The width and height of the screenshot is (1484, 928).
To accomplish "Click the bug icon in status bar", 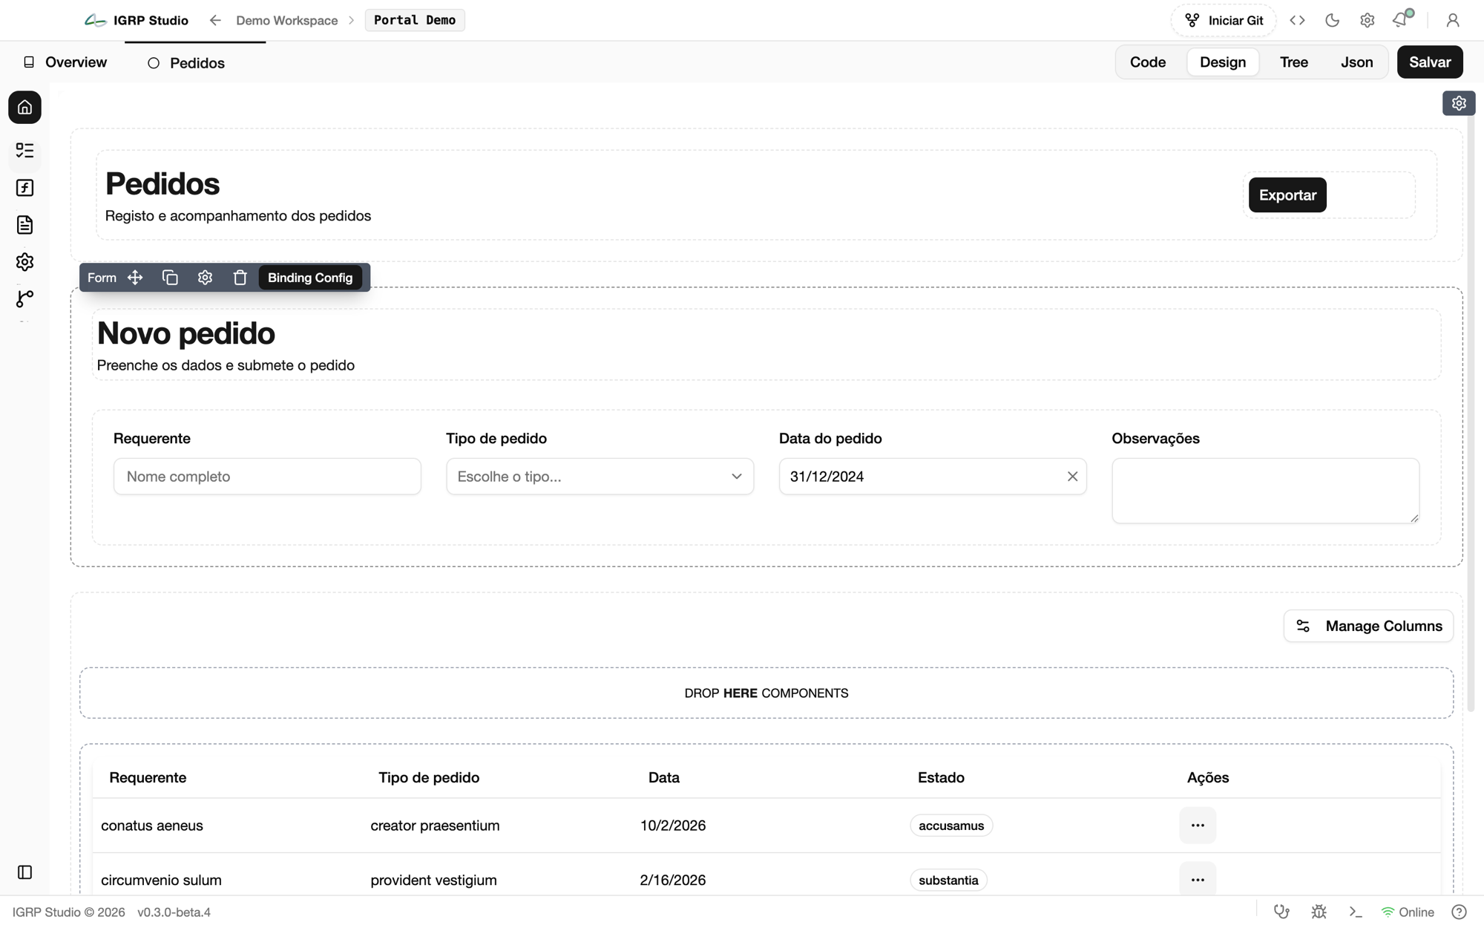I will [x=1319, y=912].
